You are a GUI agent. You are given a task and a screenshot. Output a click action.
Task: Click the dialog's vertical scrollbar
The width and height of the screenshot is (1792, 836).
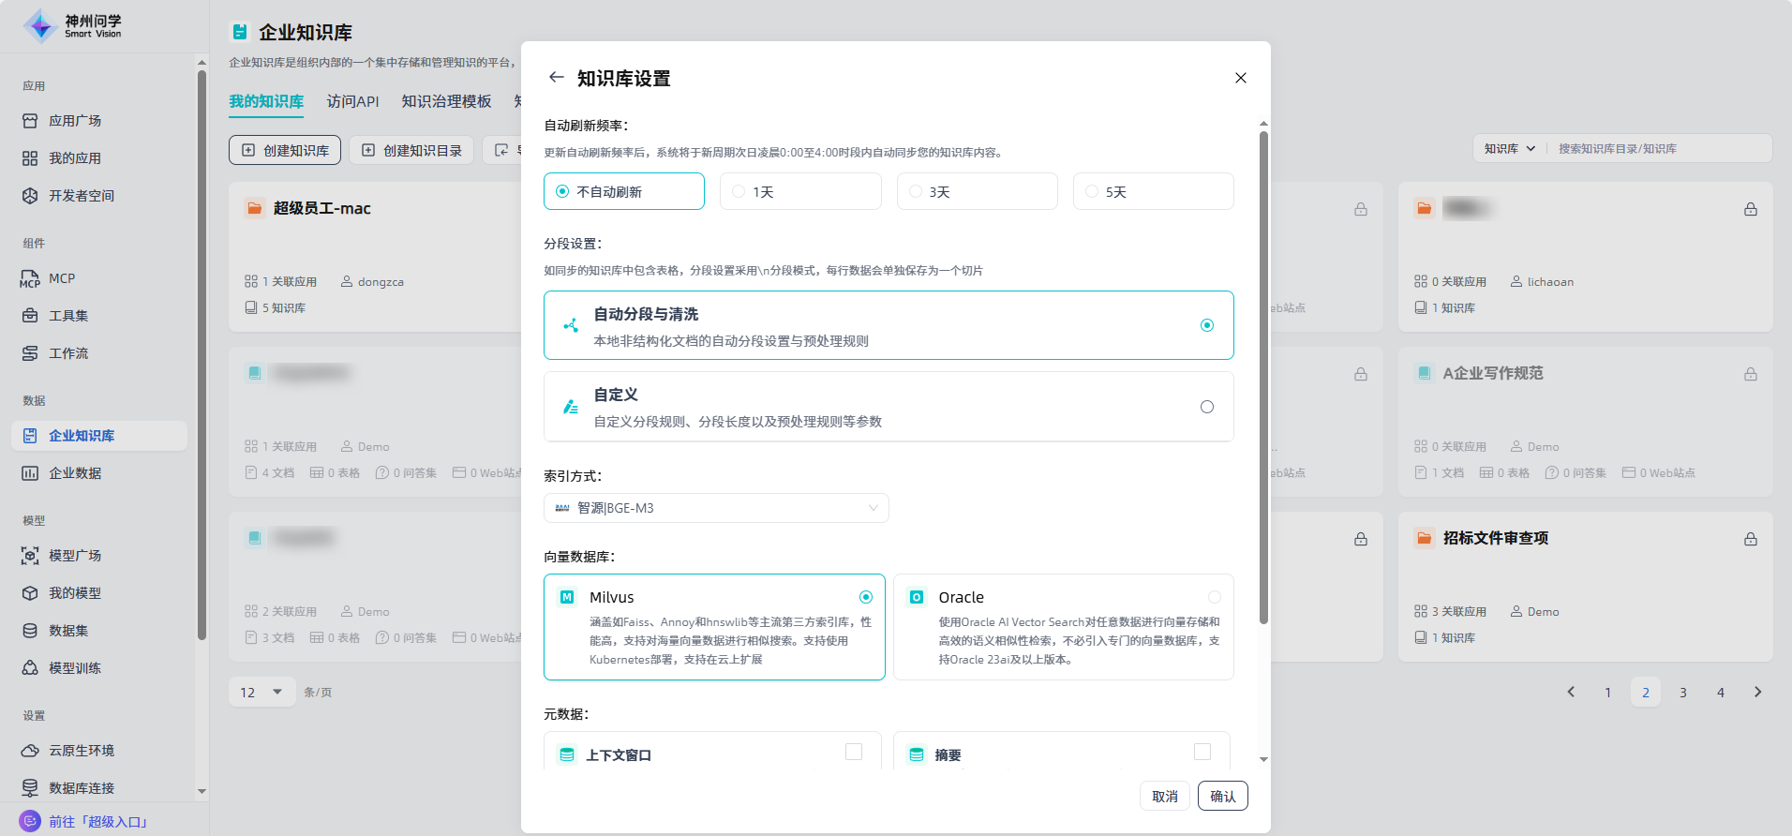click(x=1263, y=375)
